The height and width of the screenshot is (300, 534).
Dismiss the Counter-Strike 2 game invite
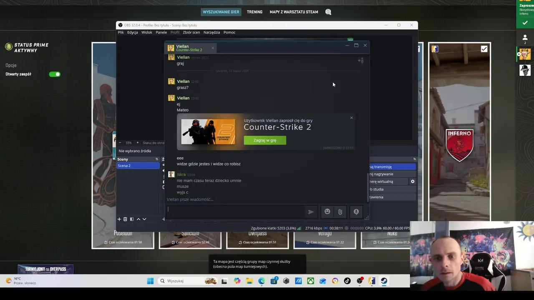[351, 118]
